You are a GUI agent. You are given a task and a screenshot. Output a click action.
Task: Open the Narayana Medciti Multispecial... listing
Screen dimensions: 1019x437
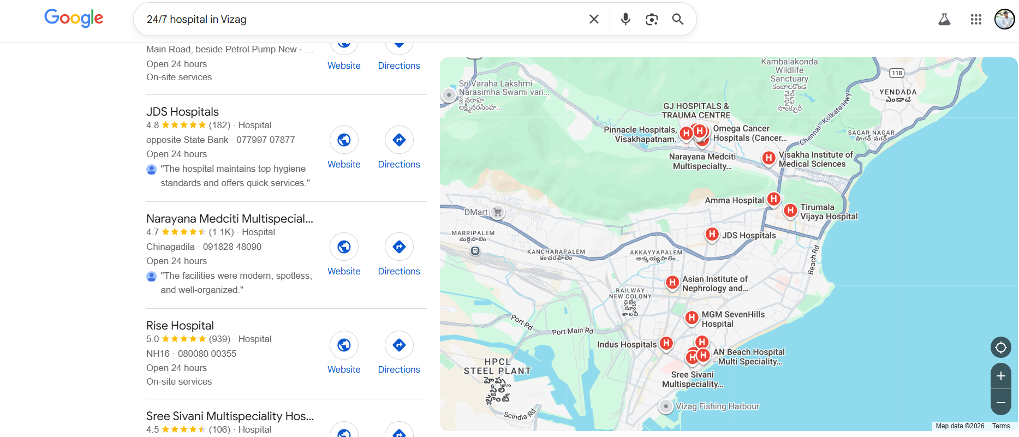(x=230, y=219)
